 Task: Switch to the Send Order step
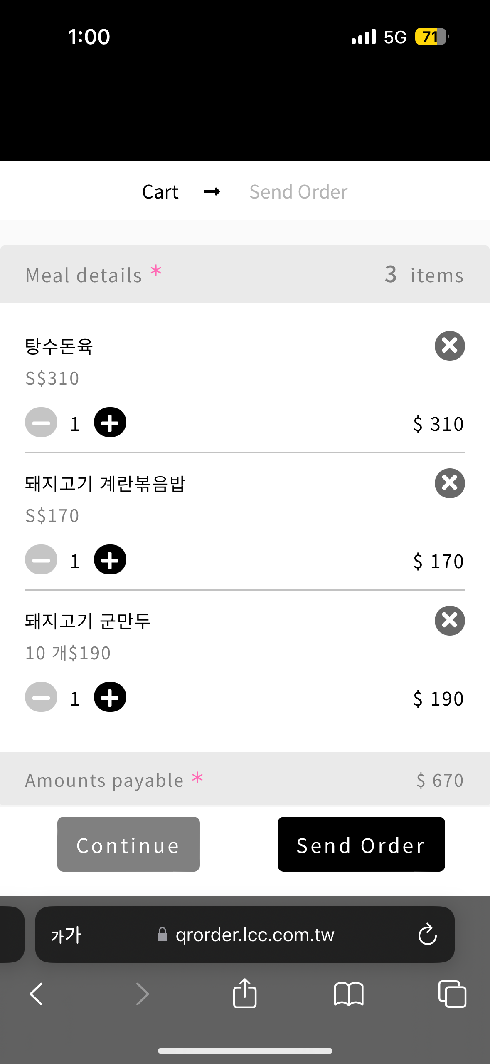tap(298, 192)
